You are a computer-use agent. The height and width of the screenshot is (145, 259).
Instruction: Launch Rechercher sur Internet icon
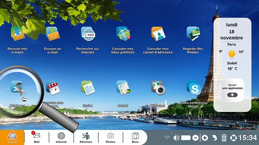(x=88, y=34)
